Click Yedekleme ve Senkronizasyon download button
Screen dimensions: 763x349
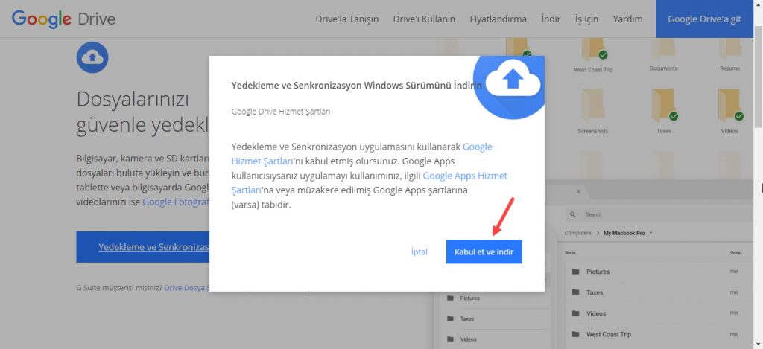(142, 247)
